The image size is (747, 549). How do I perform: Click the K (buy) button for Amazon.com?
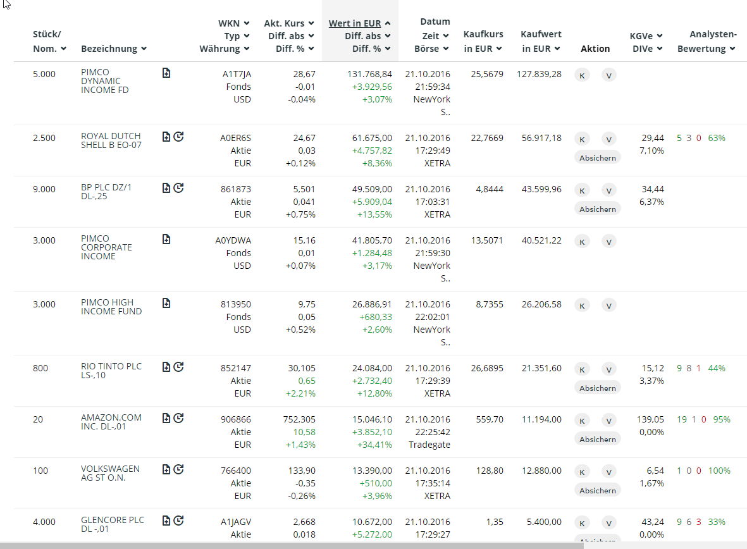pyautogui.click(x=582, y=421)
